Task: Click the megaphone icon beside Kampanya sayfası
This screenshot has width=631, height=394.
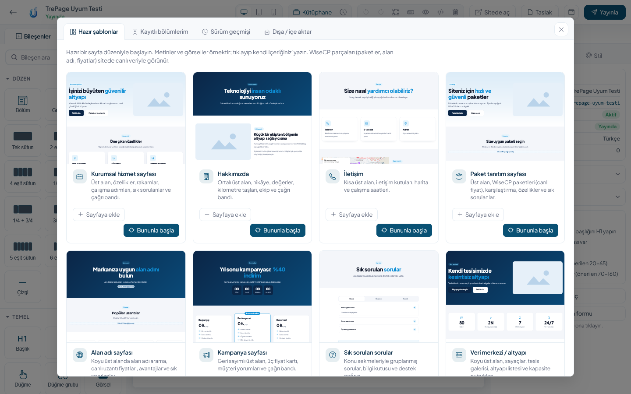Action: tap(206, 355)
